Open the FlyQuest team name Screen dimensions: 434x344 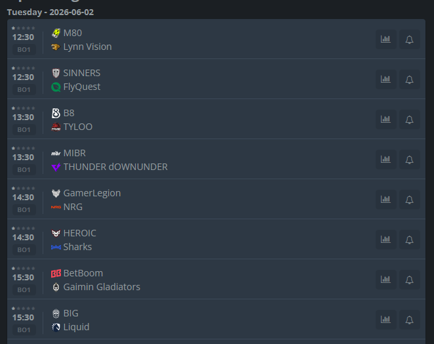[x=82, y=87]
